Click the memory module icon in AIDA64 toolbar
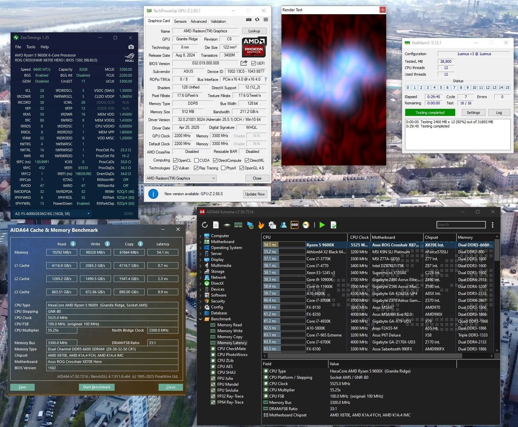 click(x=238, y=225)
